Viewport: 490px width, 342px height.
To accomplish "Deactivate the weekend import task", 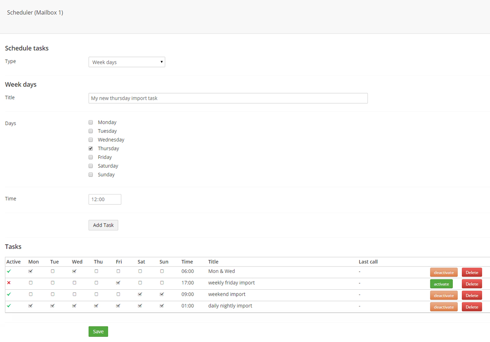I will (444, 295).
